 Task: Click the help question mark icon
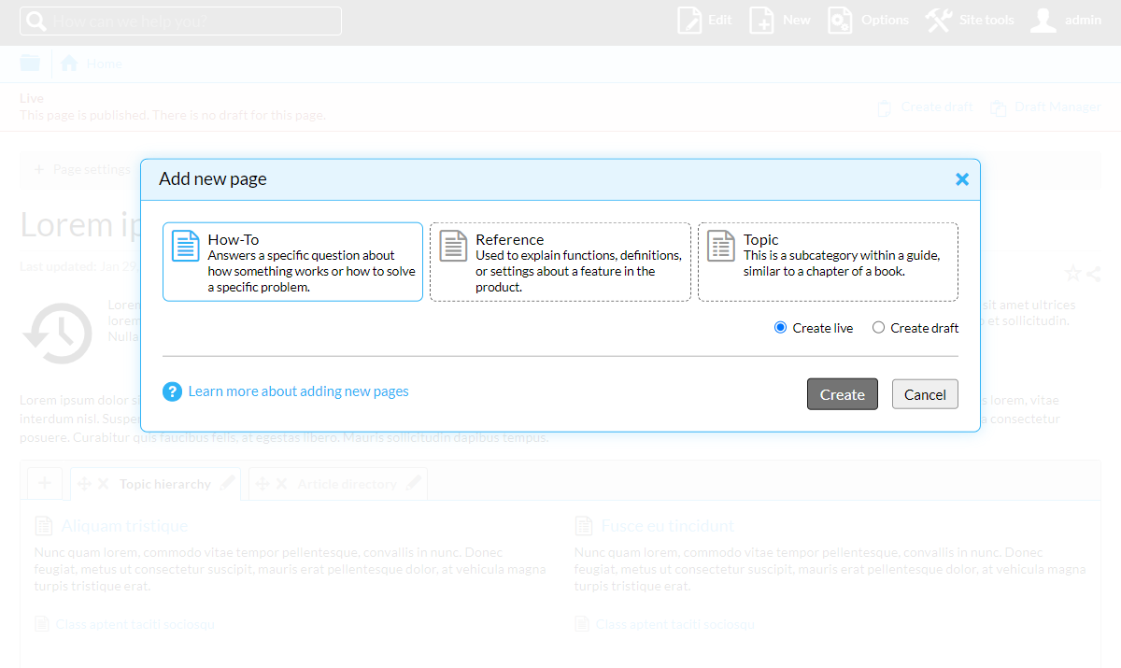(x=172, y=391)
